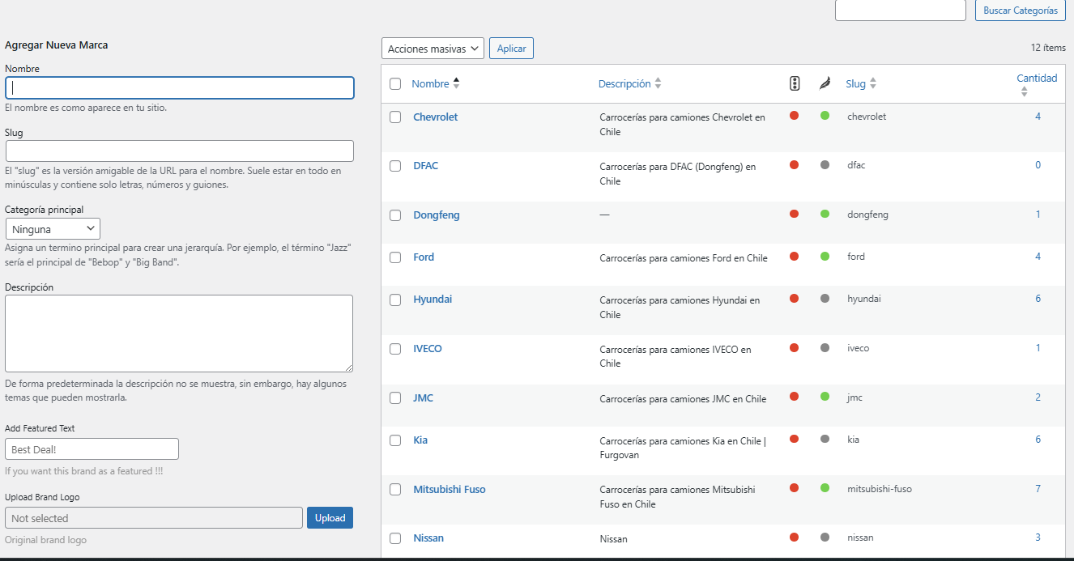Click the Upload brand logo button
Viewport: 1074px width, 561px height.
tap(330, 518)
